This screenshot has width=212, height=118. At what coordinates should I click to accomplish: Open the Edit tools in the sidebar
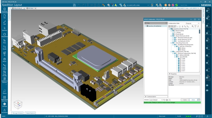pyautogui.click(x=5, y=22)
